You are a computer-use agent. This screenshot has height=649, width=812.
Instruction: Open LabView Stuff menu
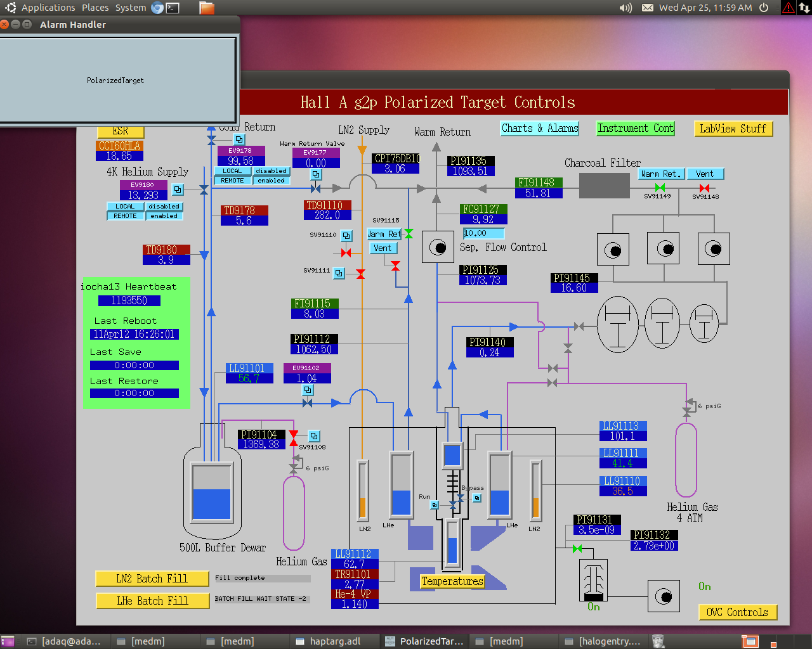[733, 129]
